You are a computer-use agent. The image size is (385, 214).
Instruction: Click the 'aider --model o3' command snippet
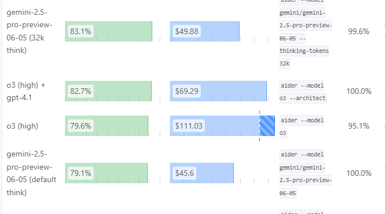(302, 126)
